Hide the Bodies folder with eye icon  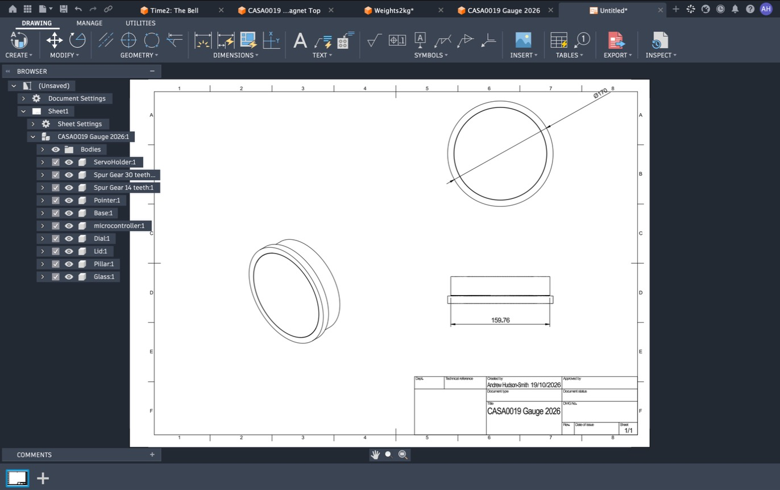click(x=56, y=150)
